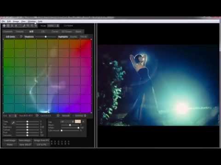Screen dimensions: 221x165
Task: Switch to the Mask tab
Action: click(78, 32)
